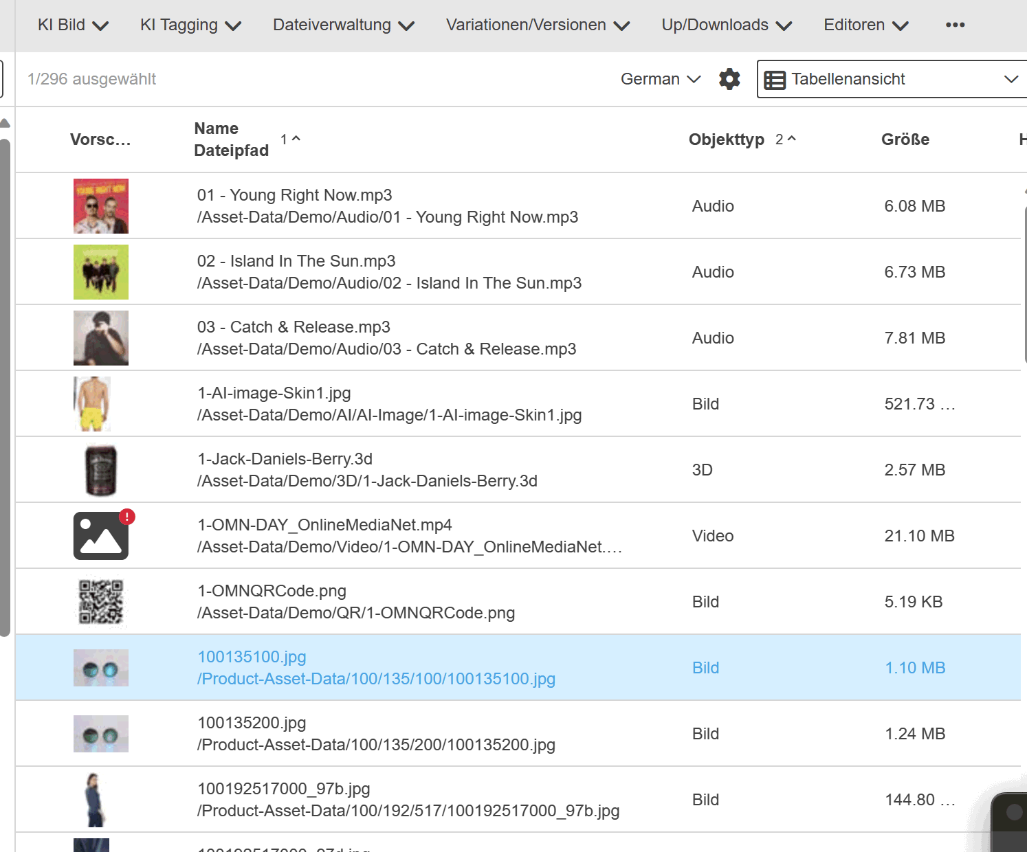The height and width of the screenshot is (852, 1027).
Task: Open the Up/Downloads menu
Action: 727,25
